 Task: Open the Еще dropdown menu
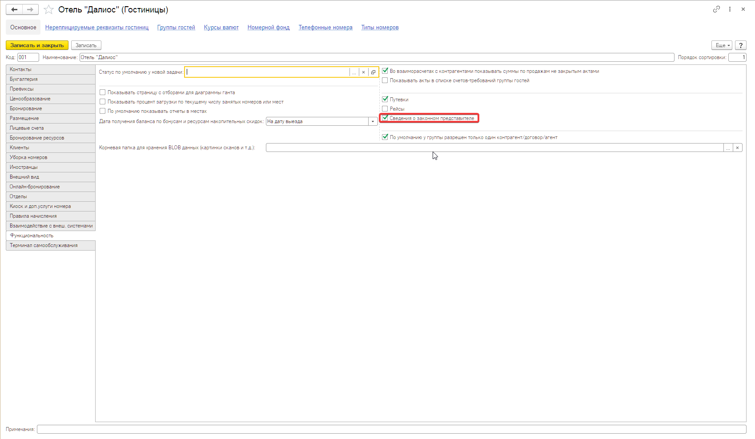point(722,45)
